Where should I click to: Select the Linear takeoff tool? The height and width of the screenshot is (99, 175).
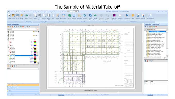(x=74, y=15)
